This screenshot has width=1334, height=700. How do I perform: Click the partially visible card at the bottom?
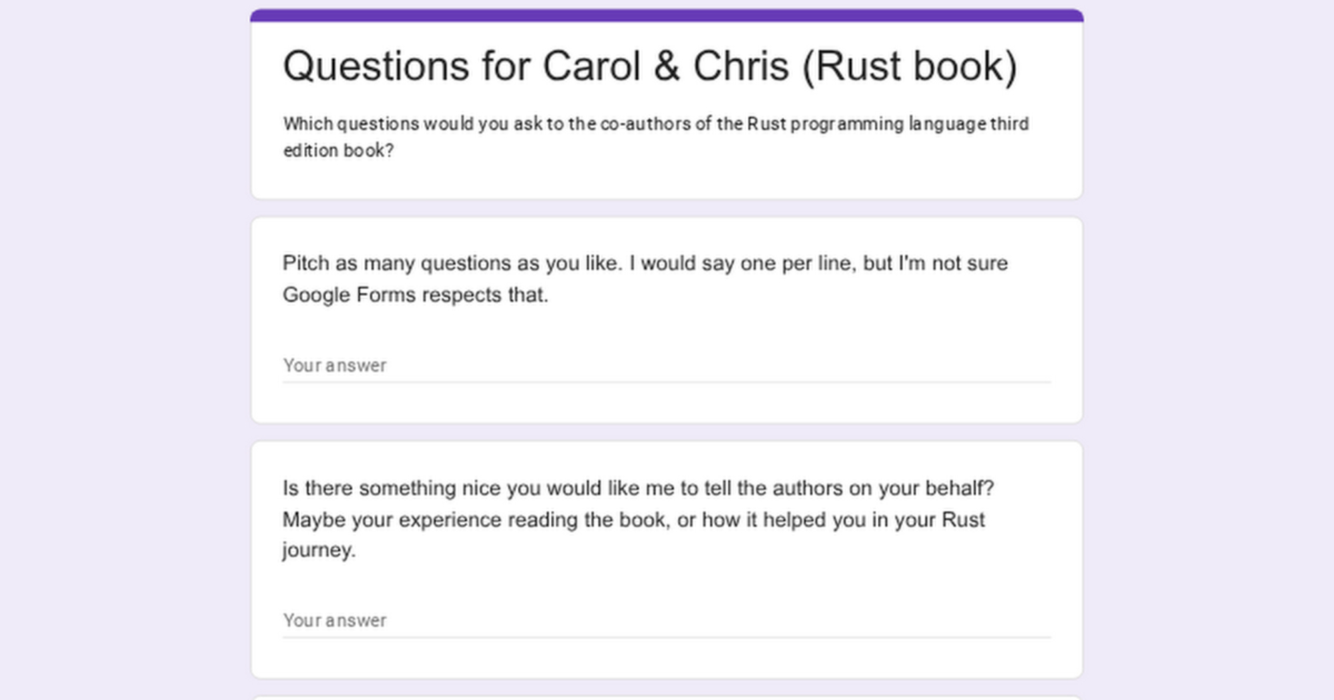coord(666,697)
